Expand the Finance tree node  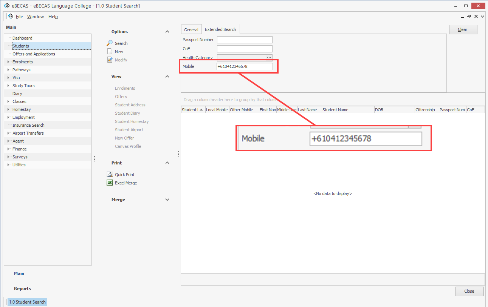coord(8,149)
